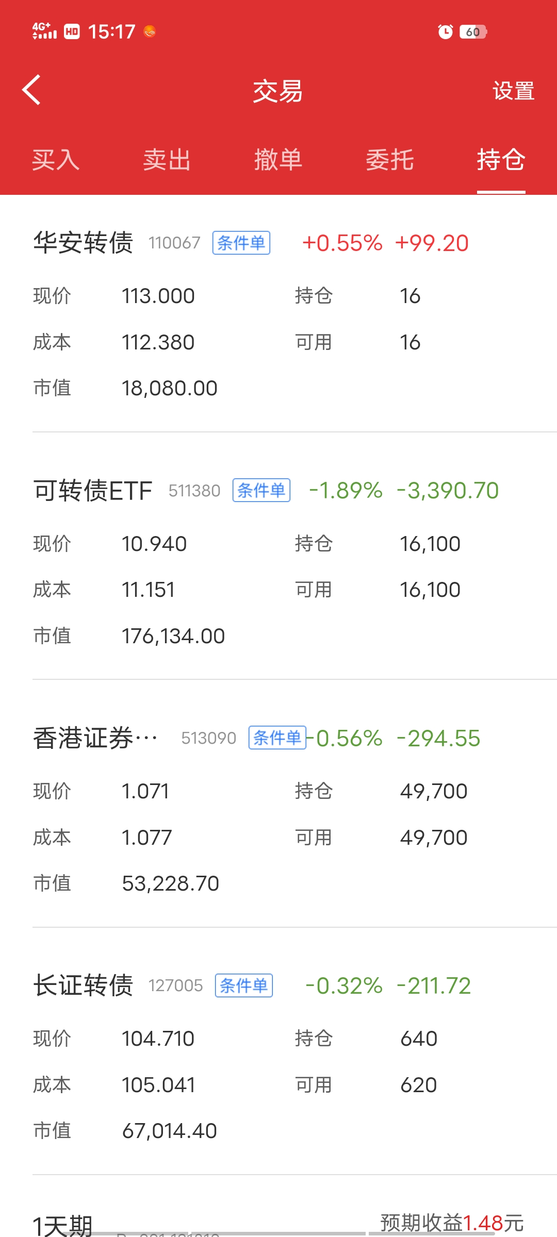Tap the alarm clock status icon
Viewport: 557px width, 1237px height.
(445, 32)
